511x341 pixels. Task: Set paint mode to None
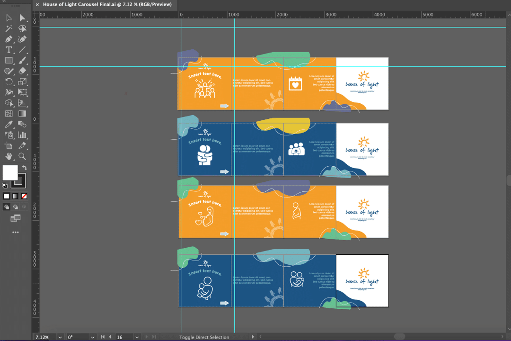pos(24,196)
